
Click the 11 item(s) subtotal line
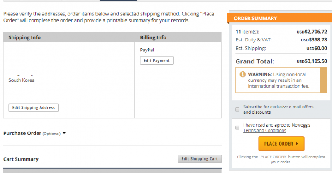[x=281, y=32]
